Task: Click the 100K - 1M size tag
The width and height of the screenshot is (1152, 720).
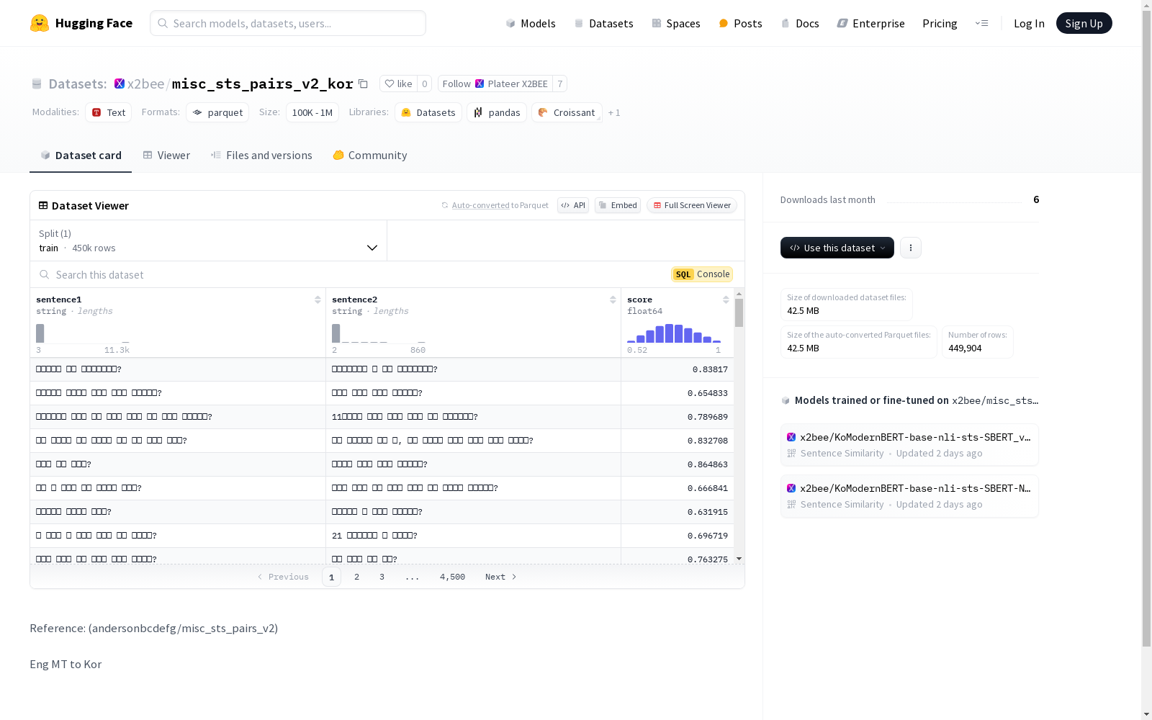Action: point(312,112)
